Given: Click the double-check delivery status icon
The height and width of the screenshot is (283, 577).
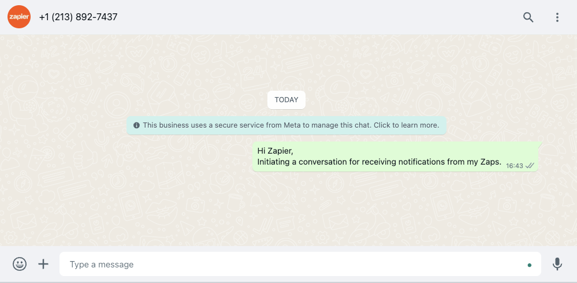Looking at the screenshot, I should 530,166.
